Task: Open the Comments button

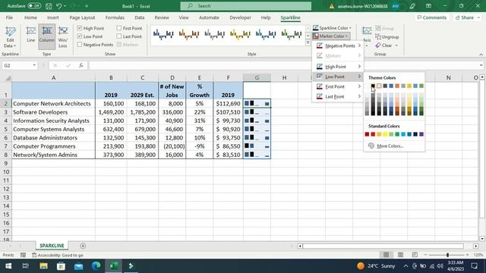Action: (x=432, y=17)
